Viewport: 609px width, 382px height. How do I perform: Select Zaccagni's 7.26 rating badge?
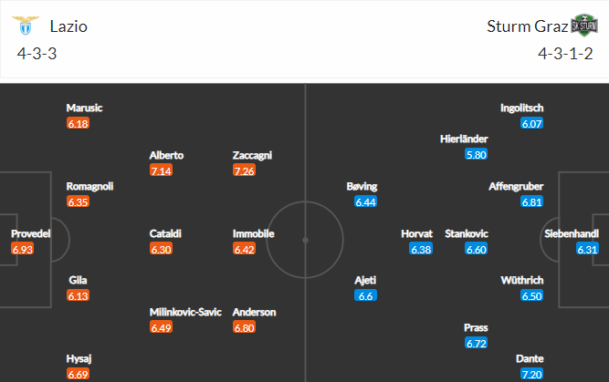coord(245,170)
